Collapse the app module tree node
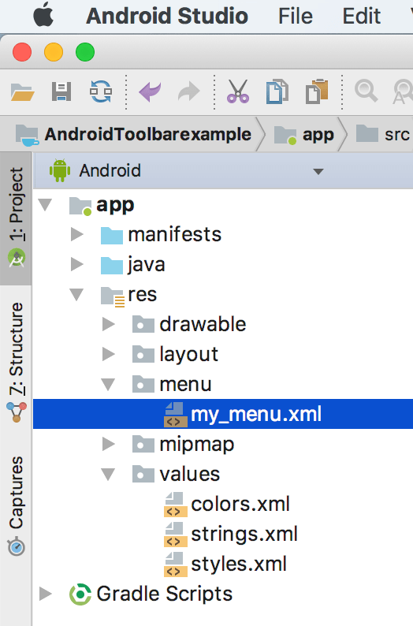 click(46, 205)
